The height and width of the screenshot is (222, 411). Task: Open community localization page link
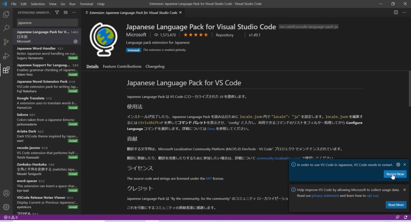tap(279, 158)
